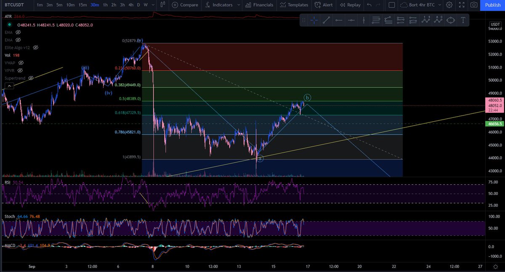Select the vertical line drawing tool

pyautogui.click(x=364, y=20)
